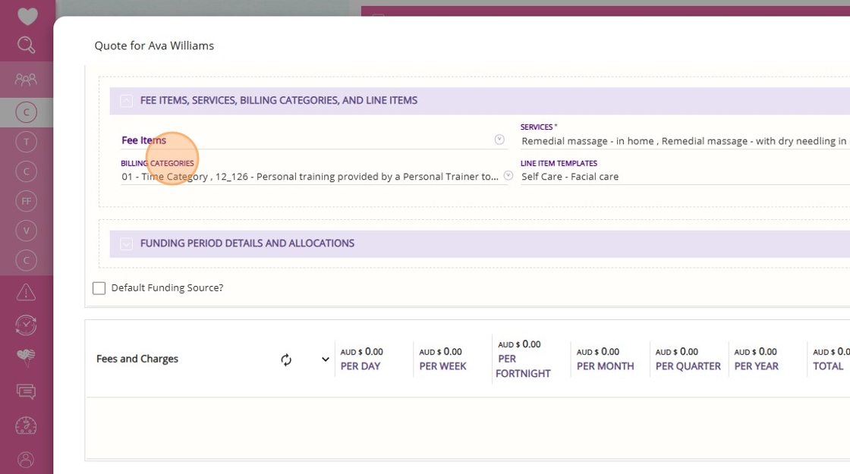Open the Fee Items dropdown arrow
850x474 pixels.
coord(499,140)
